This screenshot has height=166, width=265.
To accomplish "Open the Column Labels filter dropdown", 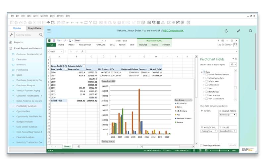I will [84, 66].
